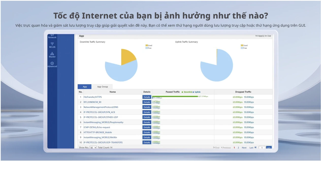Screen dimensions: 321x170
Task: Click the First page link
Action: pos(216,148)
